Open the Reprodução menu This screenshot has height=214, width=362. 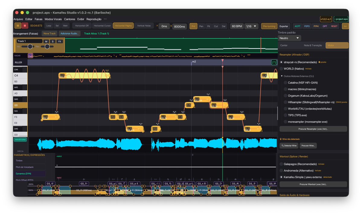(94, 19)
